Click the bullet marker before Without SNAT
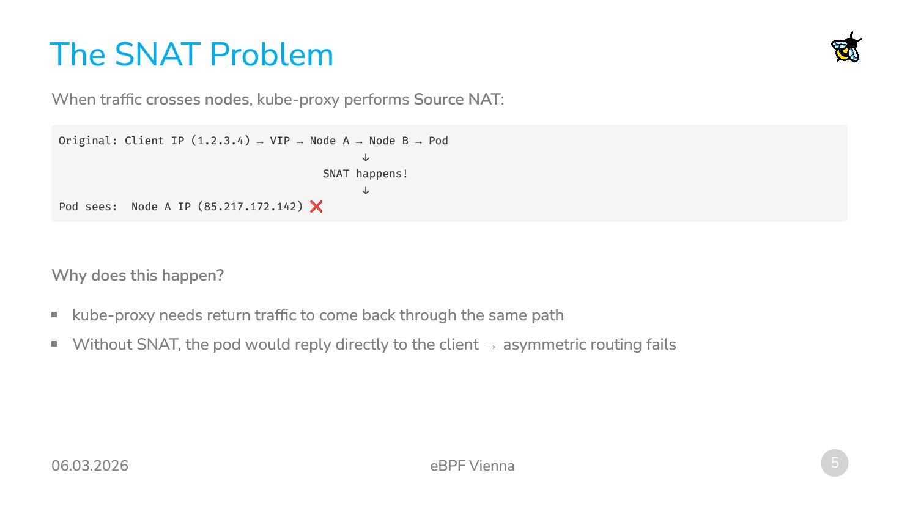The image size is (899, 506). click(54, 344)
